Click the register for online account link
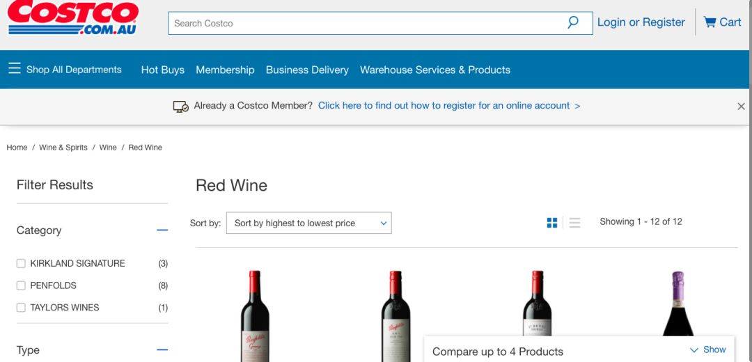The image size is (752, 362). (449, 106)
